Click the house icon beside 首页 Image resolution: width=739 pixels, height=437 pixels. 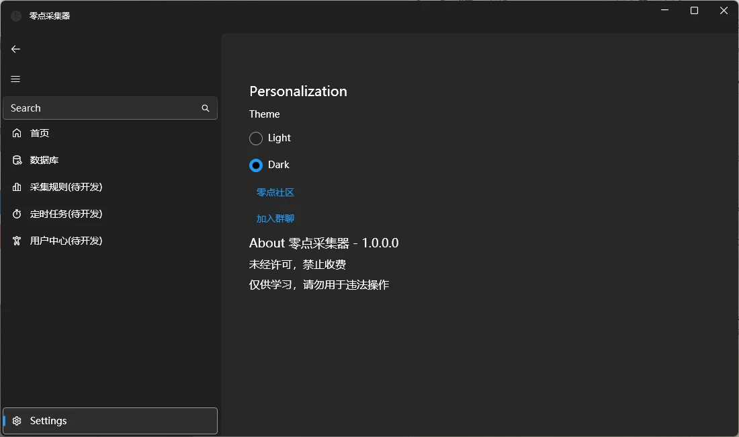pos(17,133)
